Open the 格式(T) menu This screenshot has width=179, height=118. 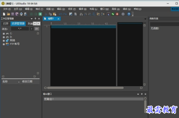[x=39, y=9]
